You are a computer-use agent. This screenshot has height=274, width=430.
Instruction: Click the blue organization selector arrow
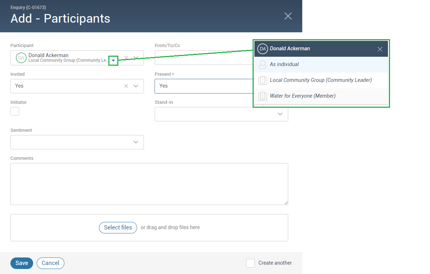click(x=113, y=61)
